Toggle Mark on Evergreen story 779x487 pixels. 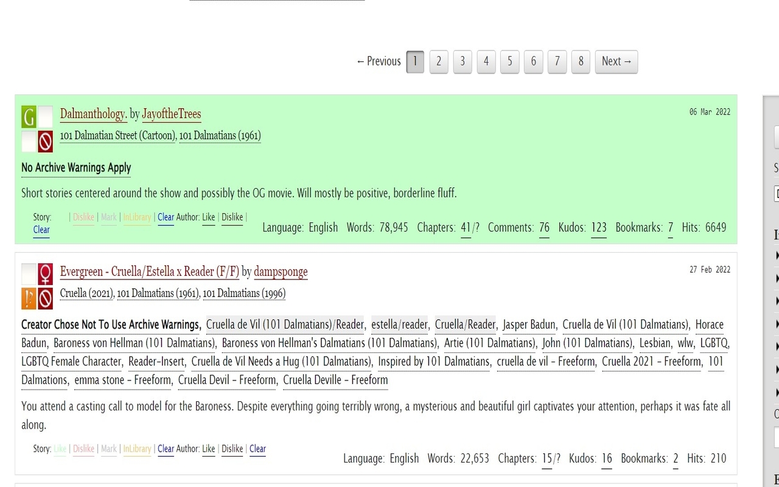[109, 449]
